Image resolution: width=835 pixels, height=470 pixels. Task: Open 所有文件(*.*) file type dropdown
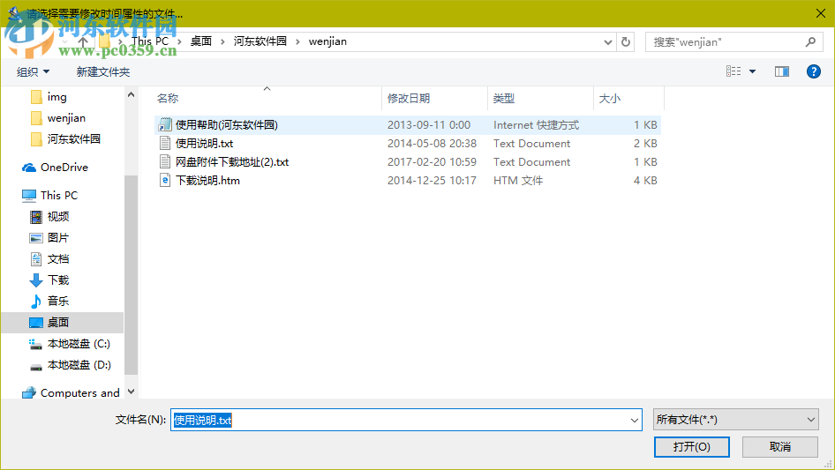coord(736,420)
